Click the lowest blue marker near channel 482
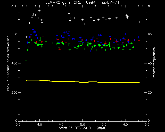This screenshot has height=132, width=165. pyautogui.click(x=90, y=51)
